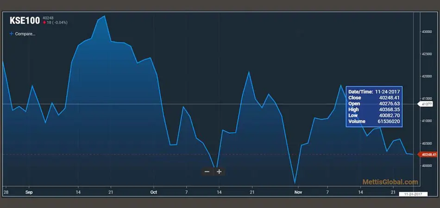Click the zoom out minus button
Image resolution: width=440 pixels, height=208 pixels.
point(207,171)
